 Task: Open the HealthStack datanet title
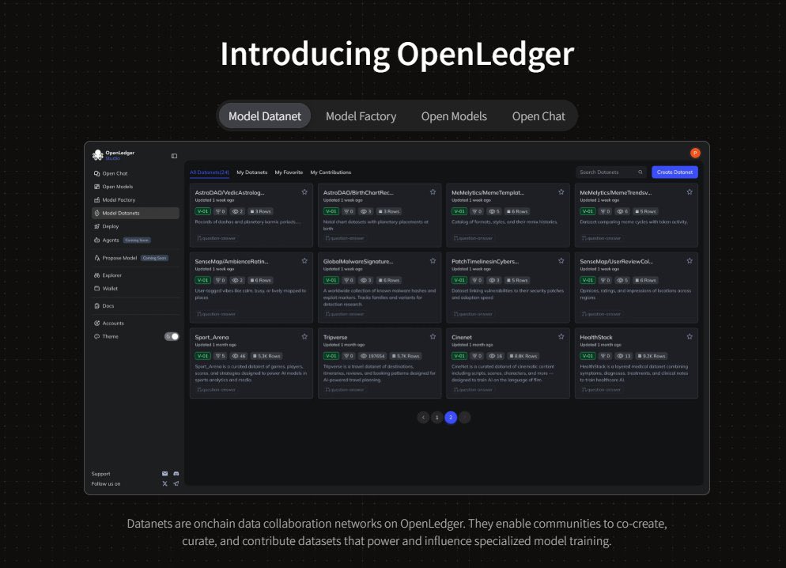(596, 337)
